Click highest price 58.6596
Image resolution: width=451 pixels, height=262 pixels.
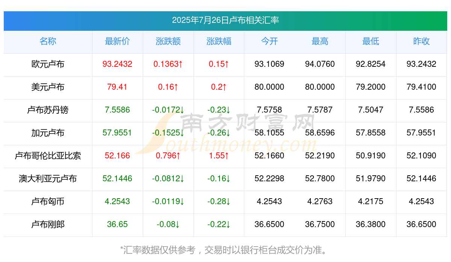point(320,133)
